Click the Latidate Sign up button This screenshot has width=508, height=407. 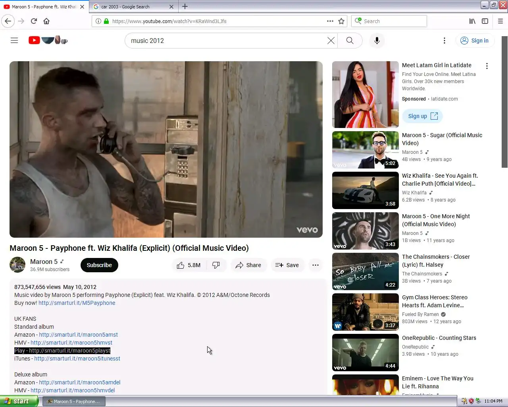click(x=423, y=116)
